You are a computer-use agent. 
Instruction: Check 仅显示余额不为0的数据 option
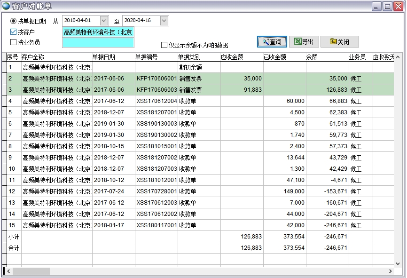click(164, 45)
